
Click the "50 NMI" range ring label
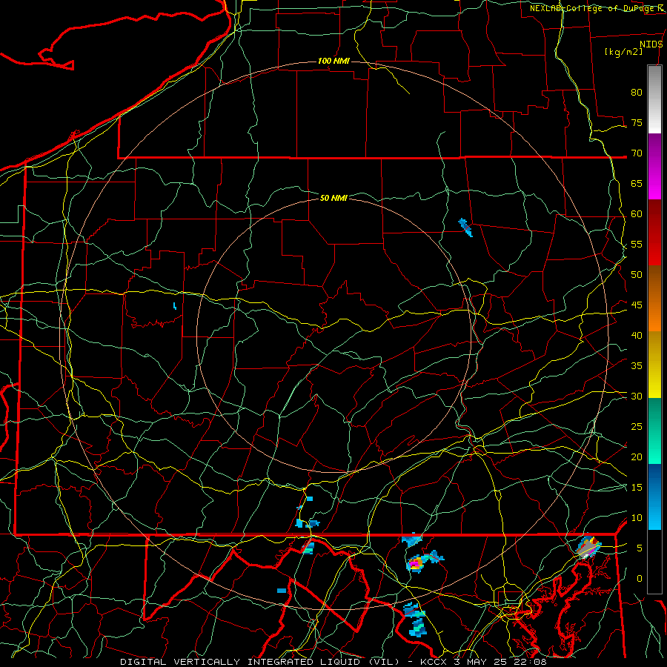pos(333,198)
